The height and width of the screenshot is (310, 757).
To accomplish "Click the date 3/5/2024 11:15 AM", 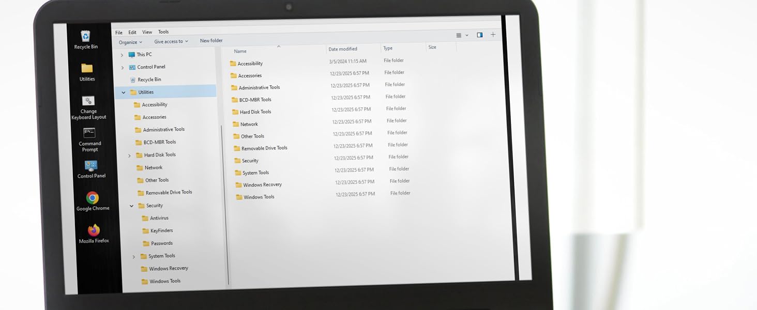I will click(x=348, y=61).
